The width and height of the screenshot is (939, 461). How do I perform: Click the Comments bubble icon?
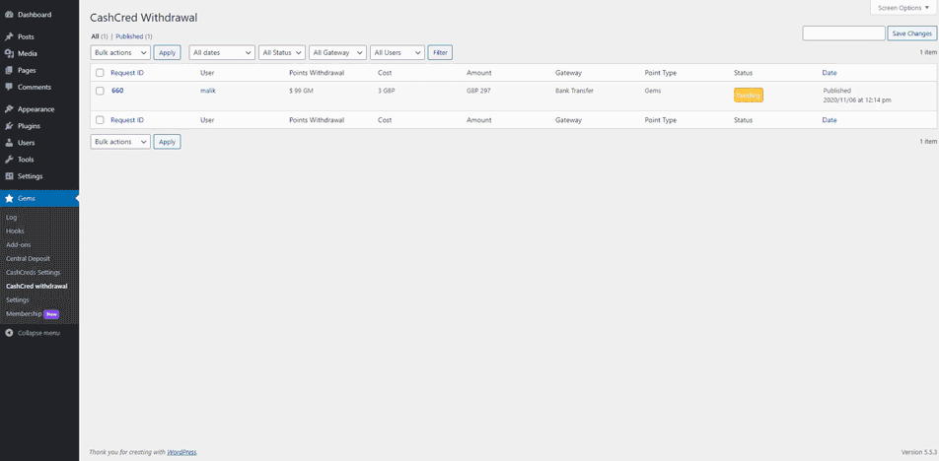point(9,87)
